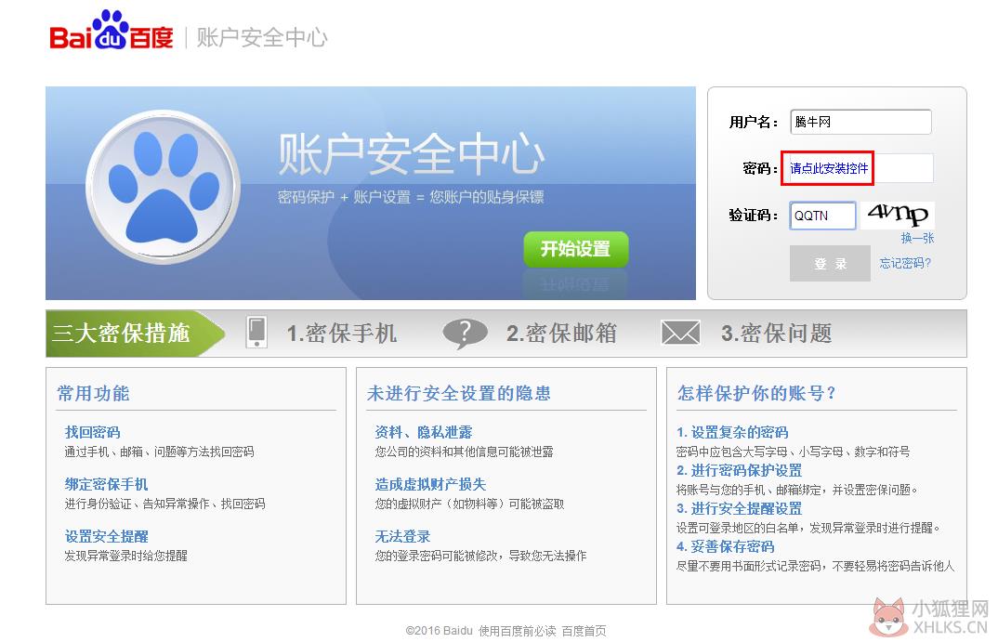Open 3. 进行安全提醒设置 link

(739, 509)
